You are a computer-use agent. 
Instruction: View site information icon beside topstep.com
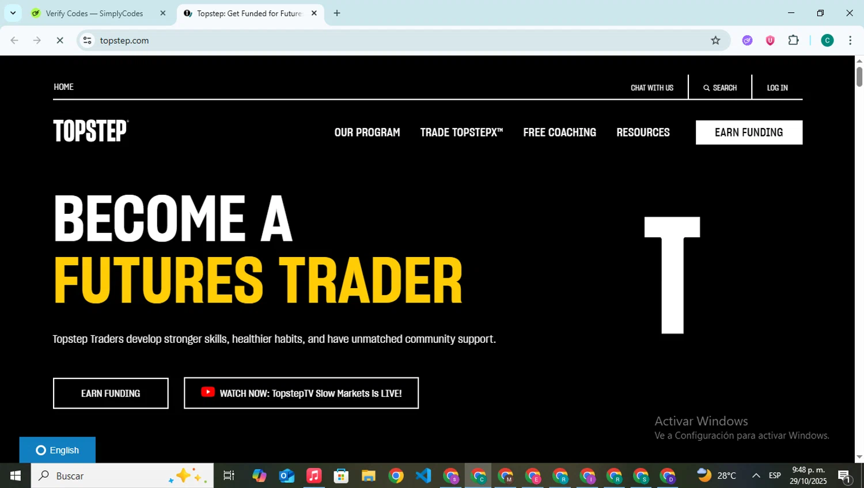point(87,40)
